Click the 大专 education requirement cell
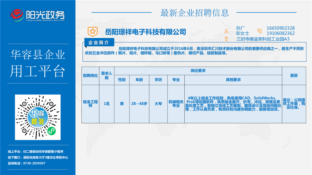312x175 pixels. [x=158, y=104]
